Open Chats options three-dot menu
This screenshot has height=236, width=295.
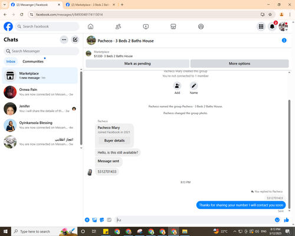(x=64, y=40)
